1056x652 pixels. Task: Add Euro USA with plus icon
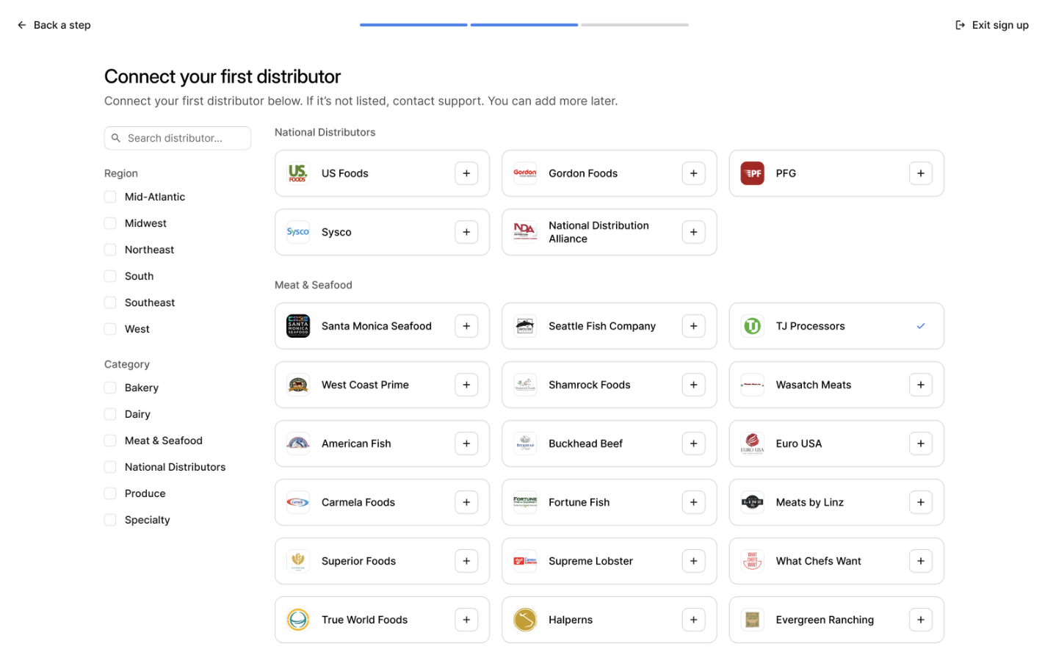coord(920,443)
